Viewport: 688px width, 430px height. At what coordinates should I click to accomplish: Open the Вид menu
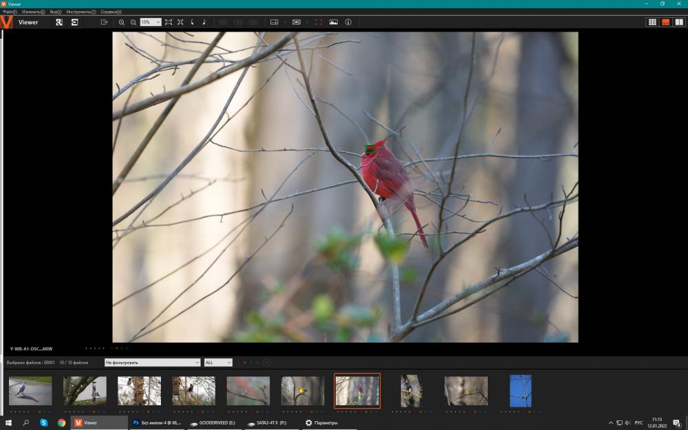click(x=56, y=12)
